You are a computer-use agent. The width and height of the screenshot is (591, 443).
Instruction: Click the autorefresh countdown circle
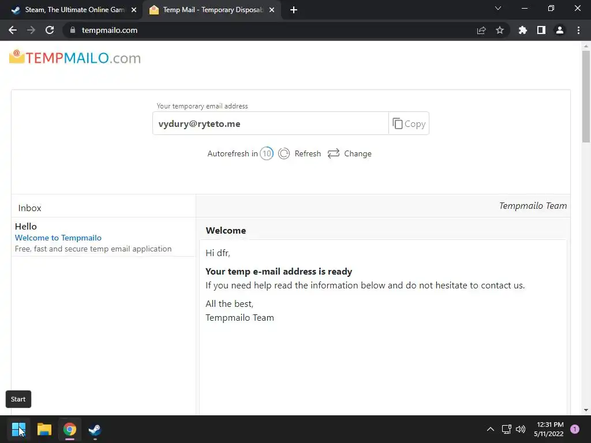pyautogui.click(x=267, y=153)
